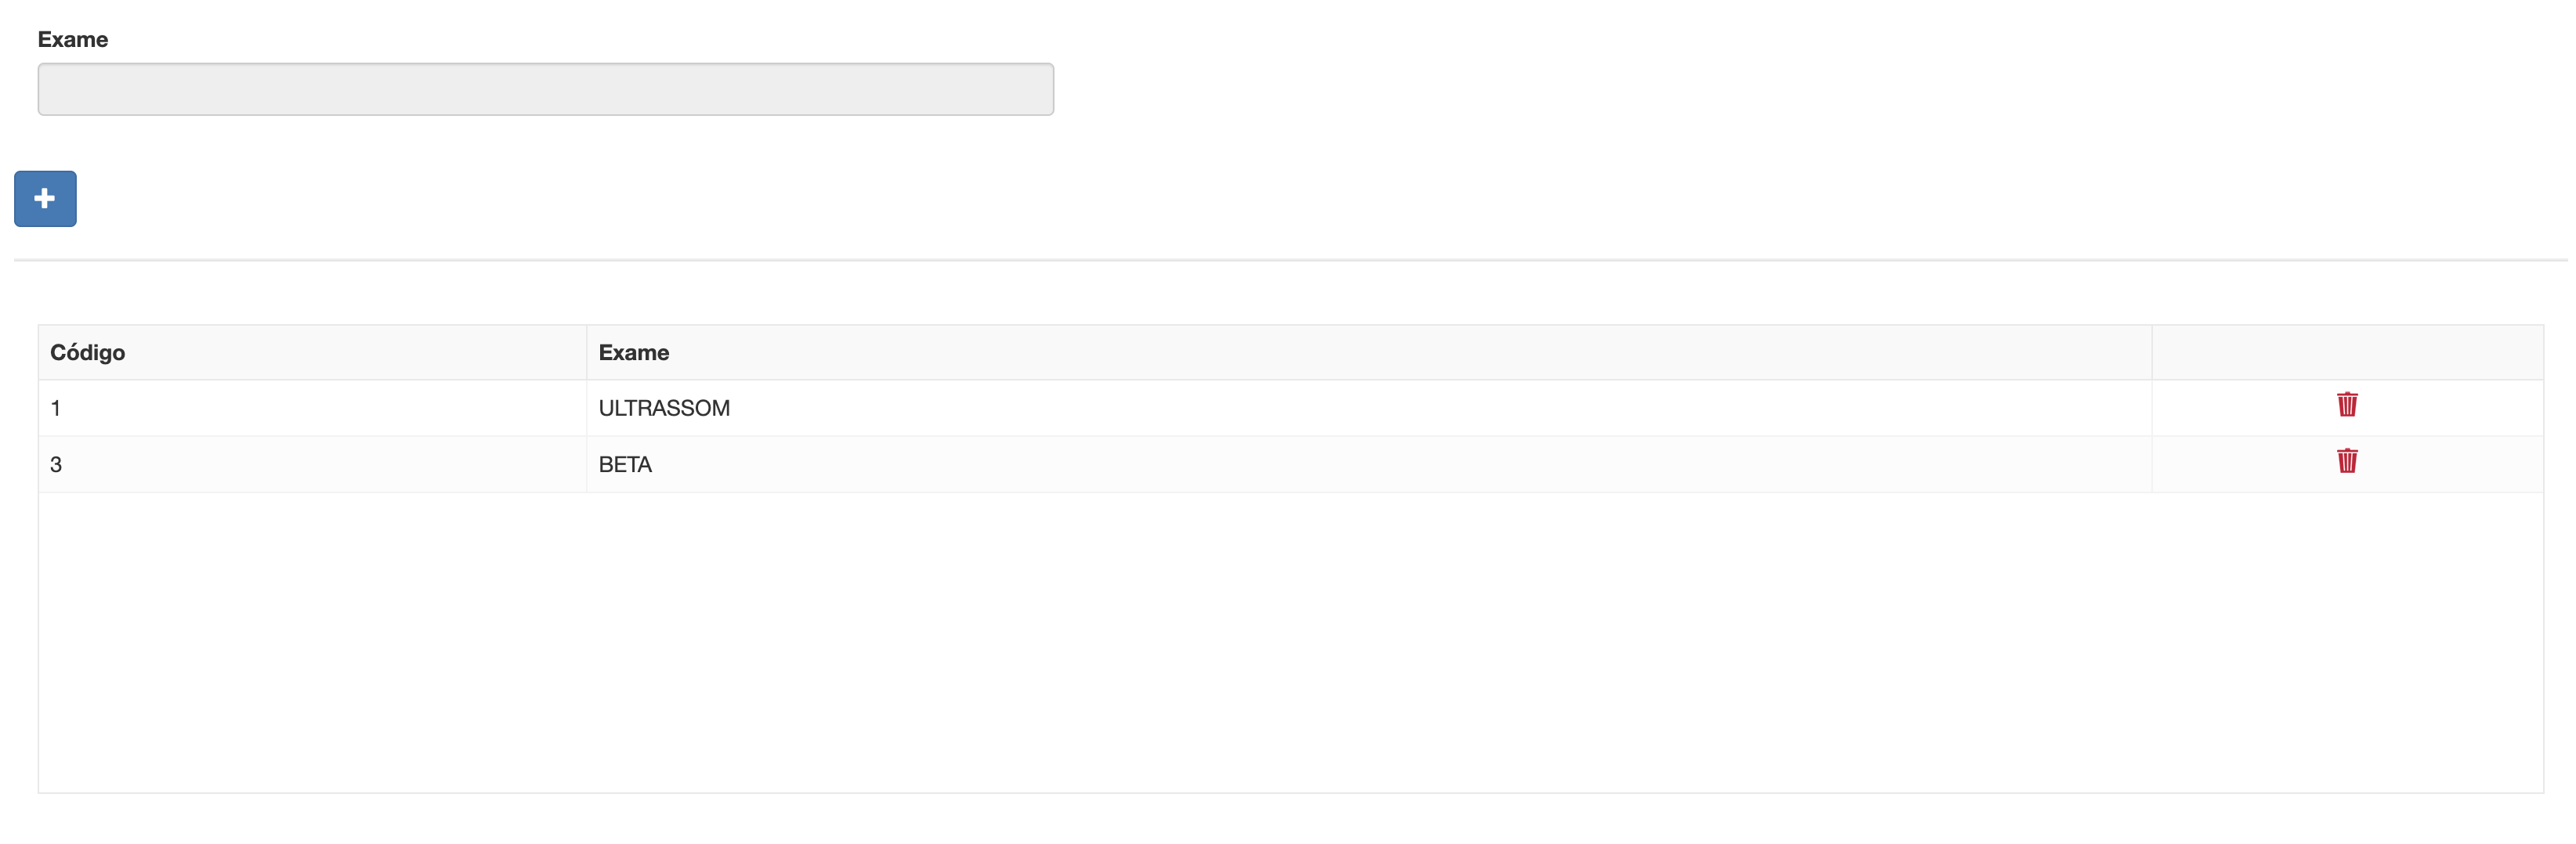Click the empty table area below BETA row

tap(1290, 639)
